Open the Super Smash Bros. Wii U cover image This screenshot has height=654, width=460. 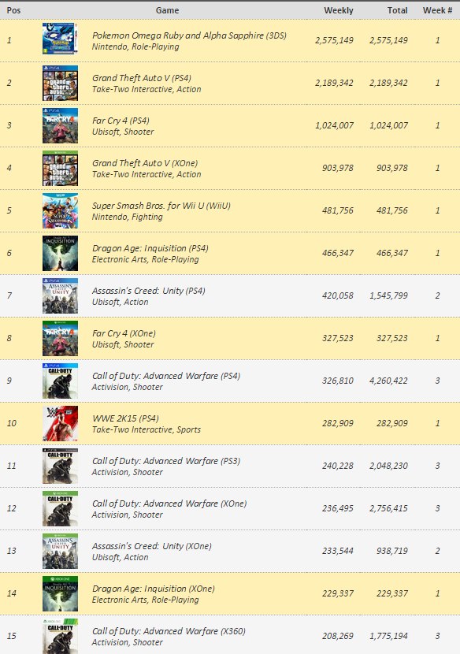[60, 210]
